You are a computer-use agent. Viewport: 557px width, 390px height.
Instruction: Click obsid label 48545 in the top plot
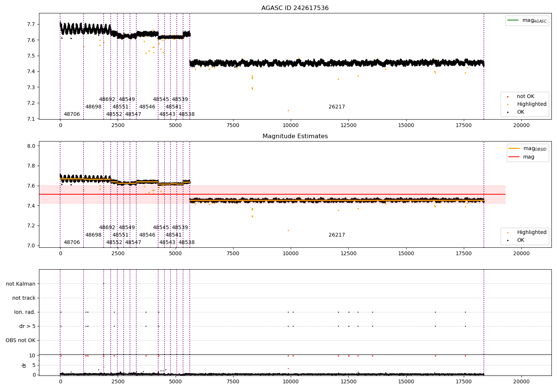(x=161, y=100)
